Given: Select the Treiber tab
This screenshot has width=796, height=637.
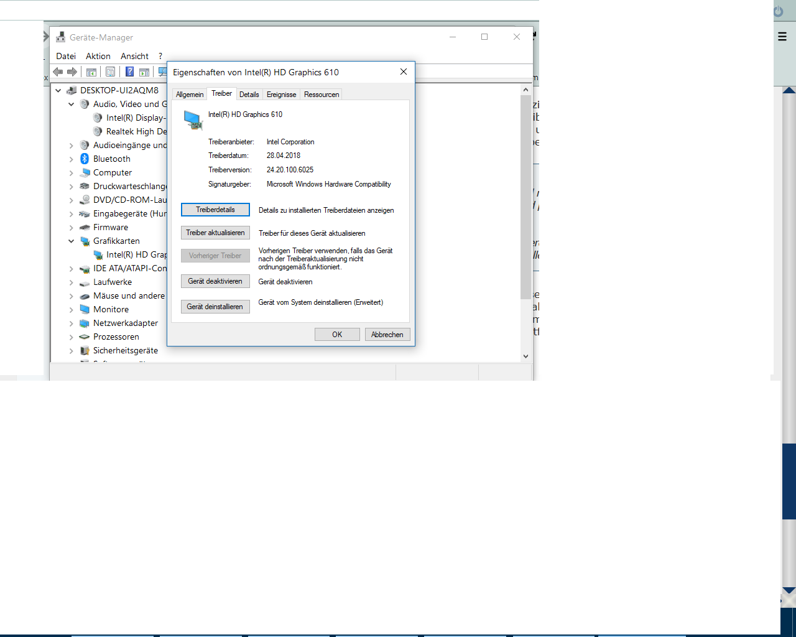Looking at the screenshot, I should [221, 93].
